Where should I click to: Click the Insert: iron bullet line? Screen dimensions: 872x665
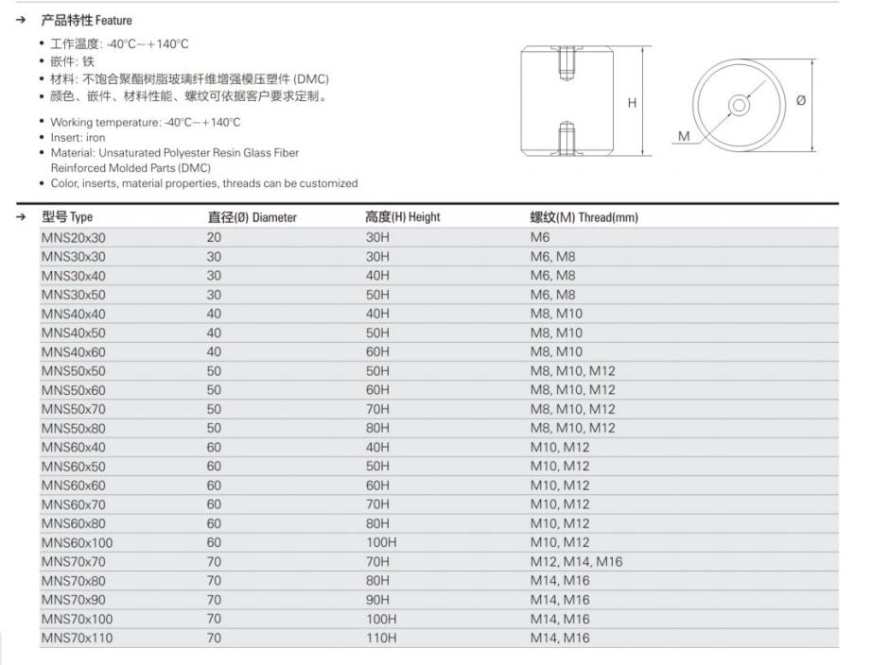coord(78,138)
